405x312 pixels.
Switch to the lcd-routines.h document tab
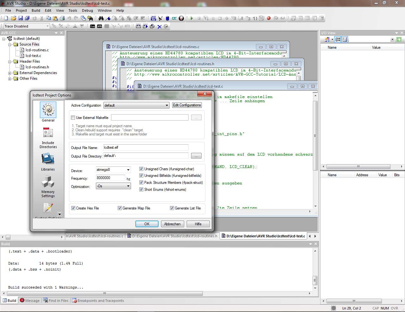(x=172, y=236)
